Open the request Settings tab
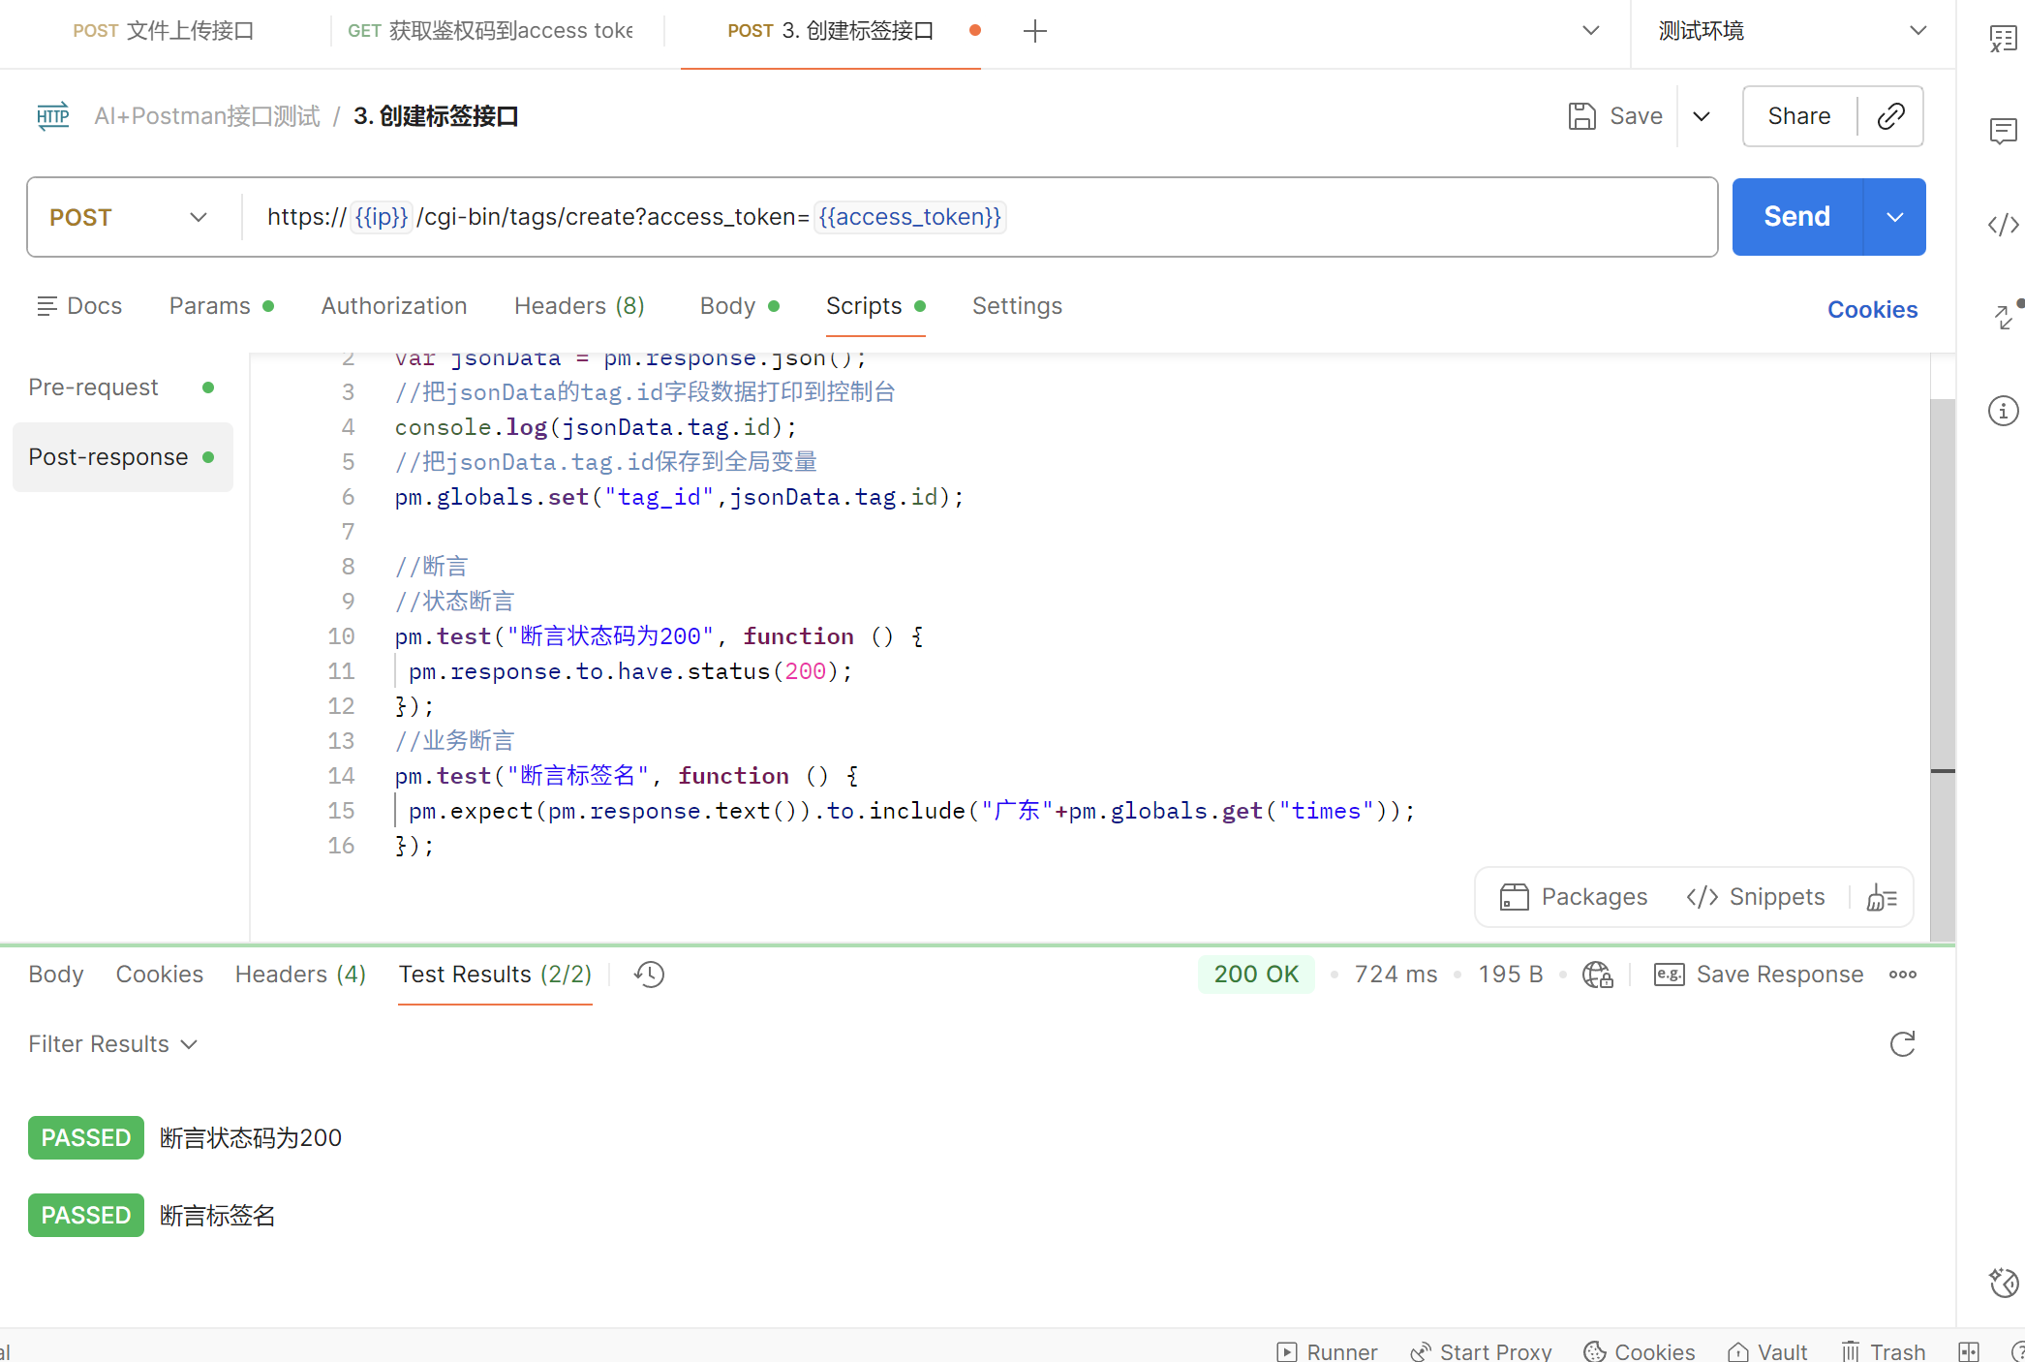2025x1362 pixels. pos(1017,306)
